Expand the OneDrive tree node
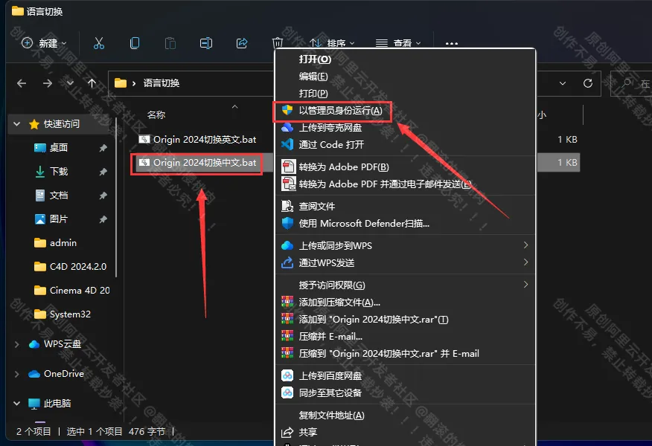This screenshot has width=652, height=446. click(x=16, y=374)
